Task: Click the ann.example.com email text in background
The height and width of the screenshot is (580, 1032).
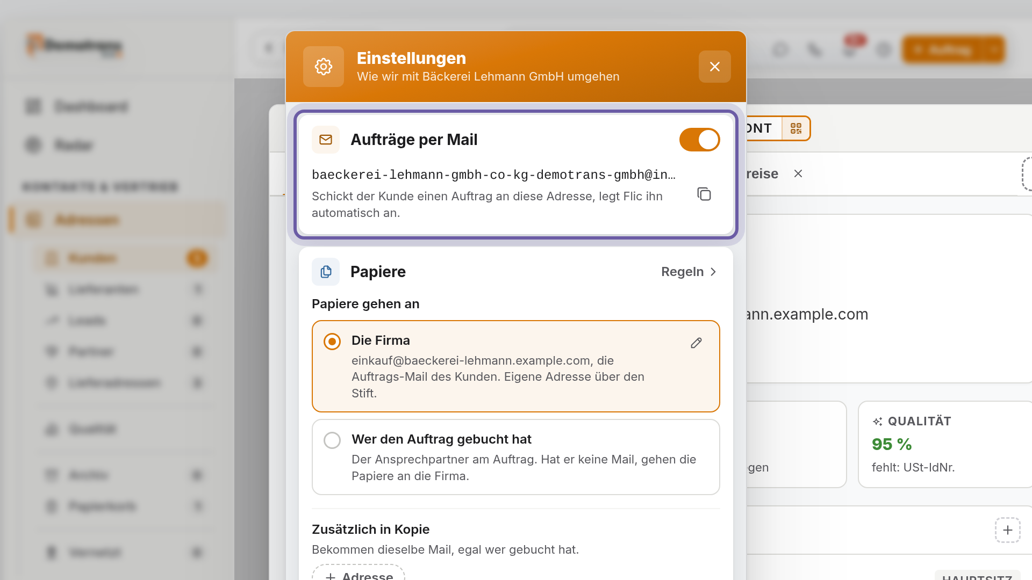Action: (x=807, y=314)
